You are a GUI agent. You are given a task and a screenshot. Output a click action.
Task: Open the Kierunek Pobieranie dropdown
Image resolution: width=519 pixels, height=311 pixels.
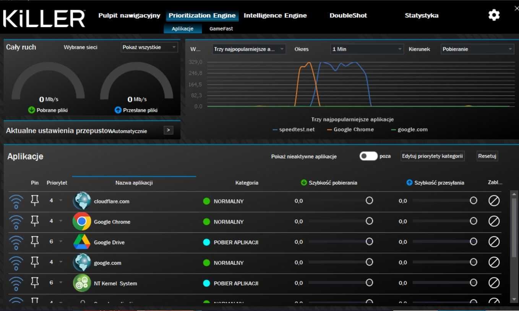(477, 49)
